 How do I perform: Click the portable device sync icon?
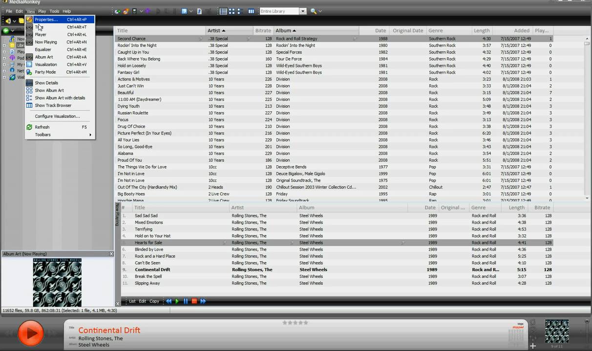point(134,11)
